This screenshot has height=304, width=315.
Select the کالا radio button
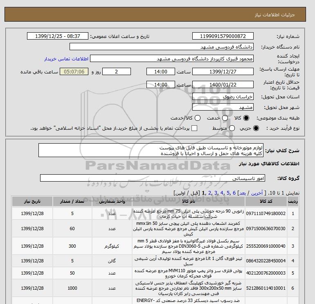click(246, 118)
